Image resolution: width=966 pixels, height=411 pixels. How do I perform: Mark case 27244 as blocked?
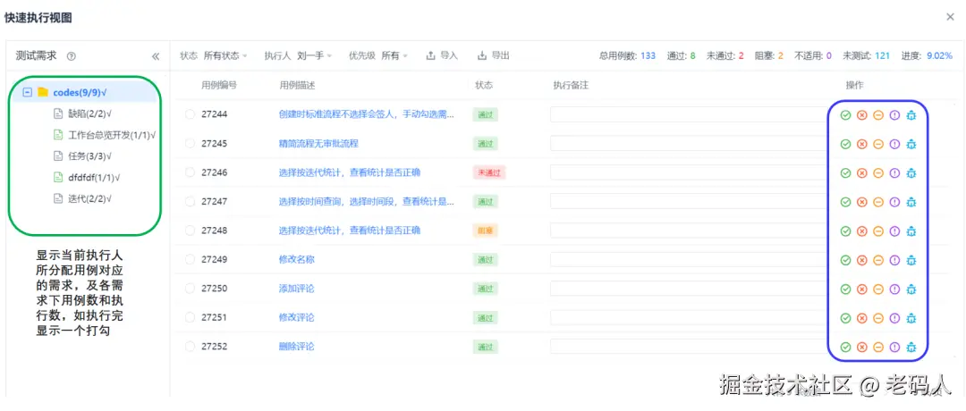coord(878,115)
